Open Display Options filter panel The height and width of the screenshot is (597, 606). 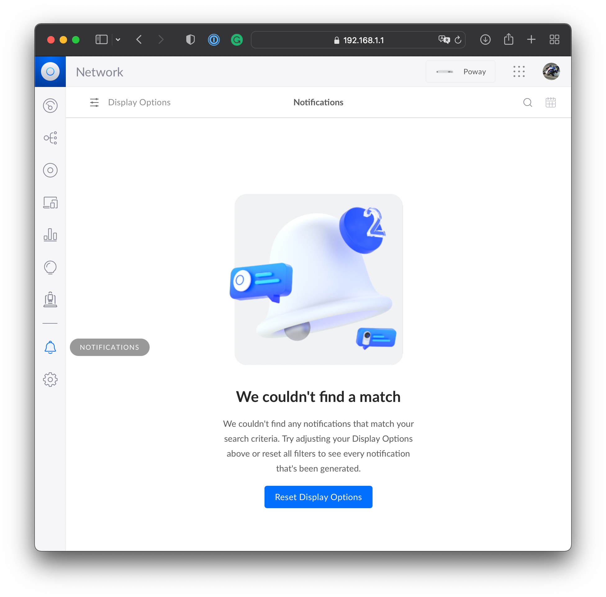tap(129, 102)
